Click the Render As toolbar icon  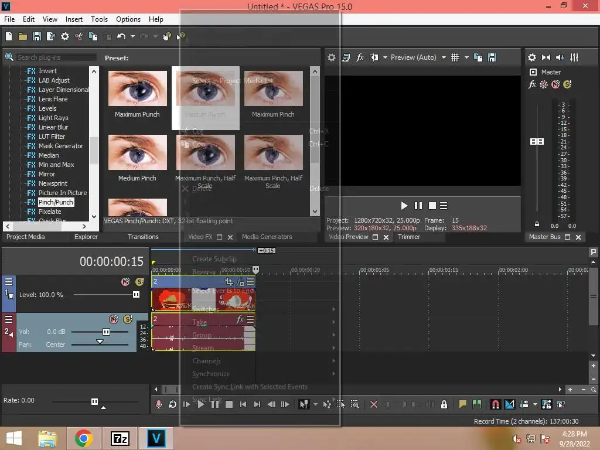(x=50, y=36)
